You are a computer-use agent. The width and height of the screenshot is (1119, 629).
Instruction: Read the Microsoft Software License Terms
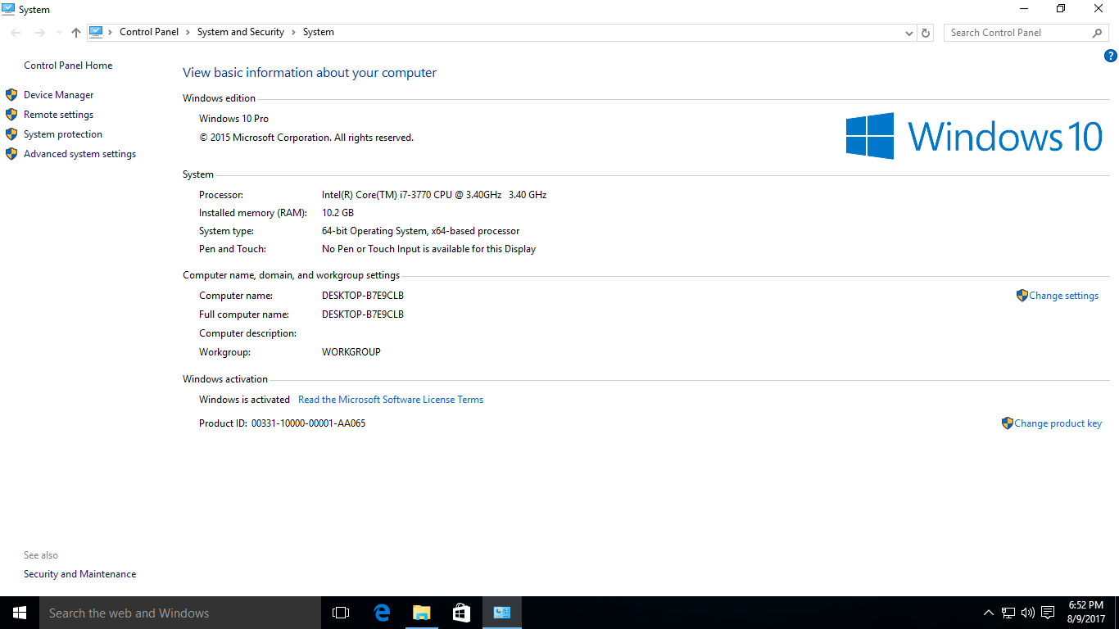click(x=391, y=400)
